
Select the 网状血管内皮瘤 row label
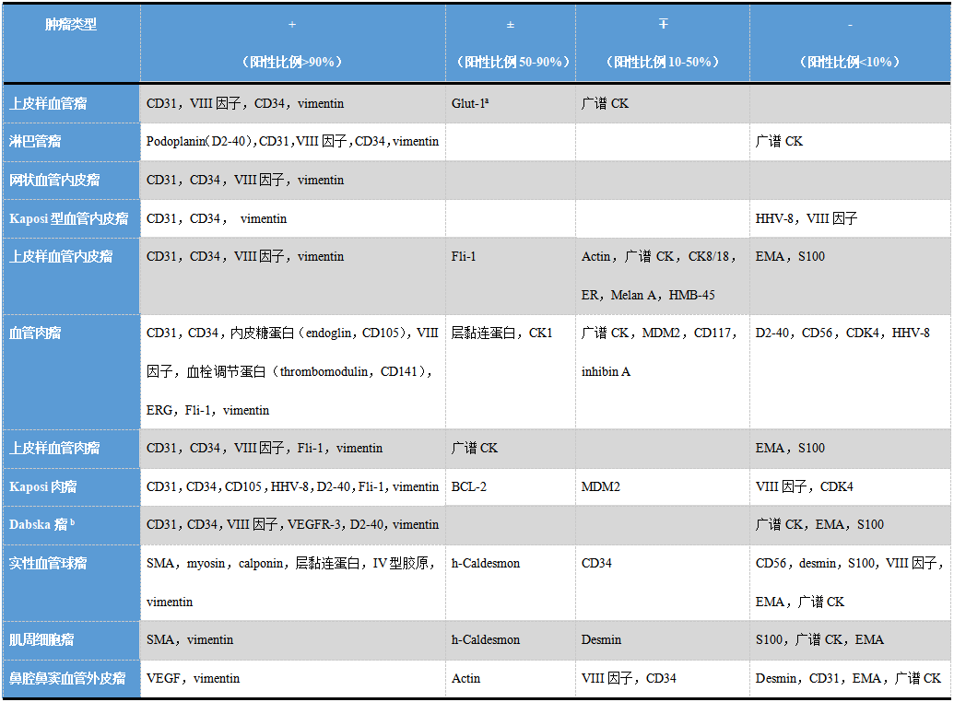(54, 180)
